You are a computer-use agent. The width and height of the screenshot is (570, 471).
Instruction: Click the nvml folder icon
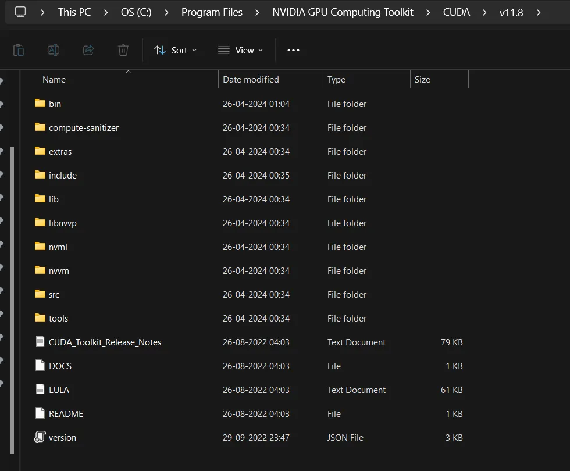(40, 247)
